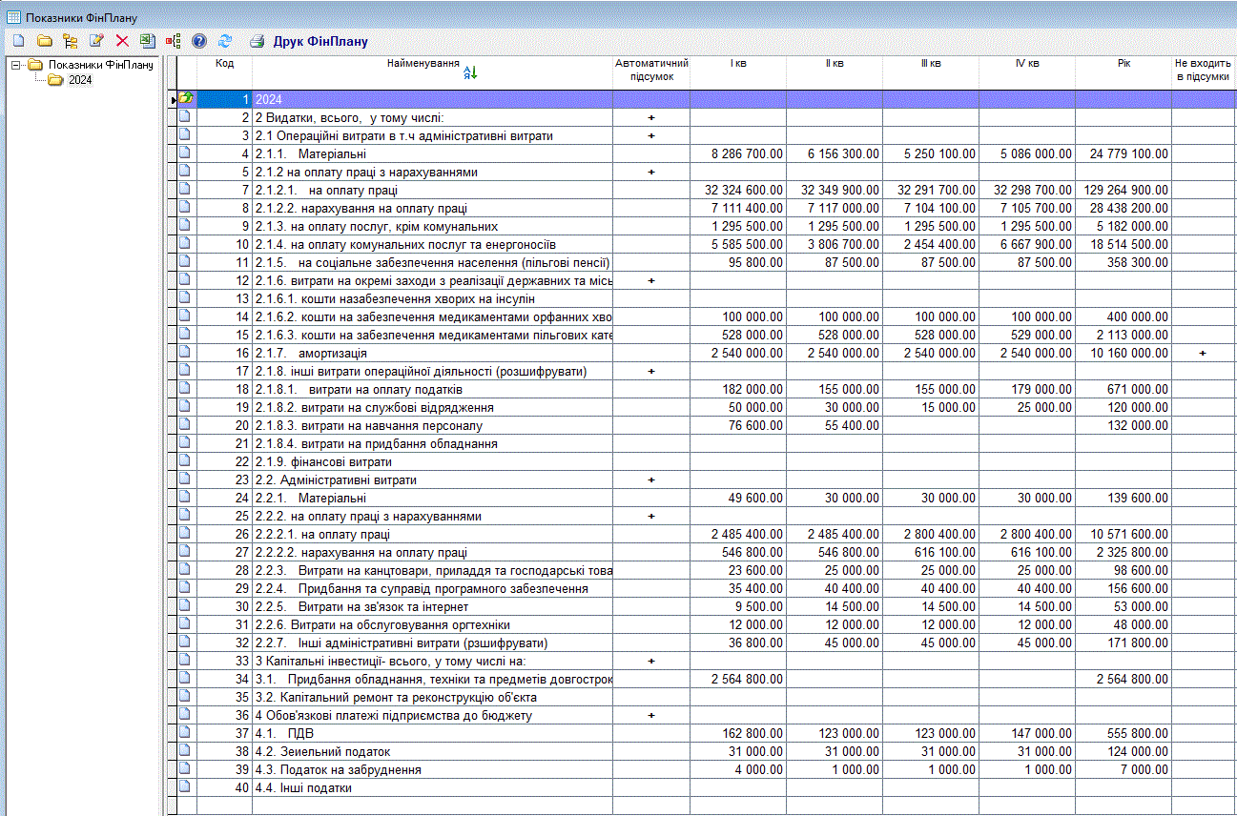Toggle amortization row exclude-from-totals mark
Image resolution: width=1237 pixels, height=816 pixels.
[x=1202, y=354]
